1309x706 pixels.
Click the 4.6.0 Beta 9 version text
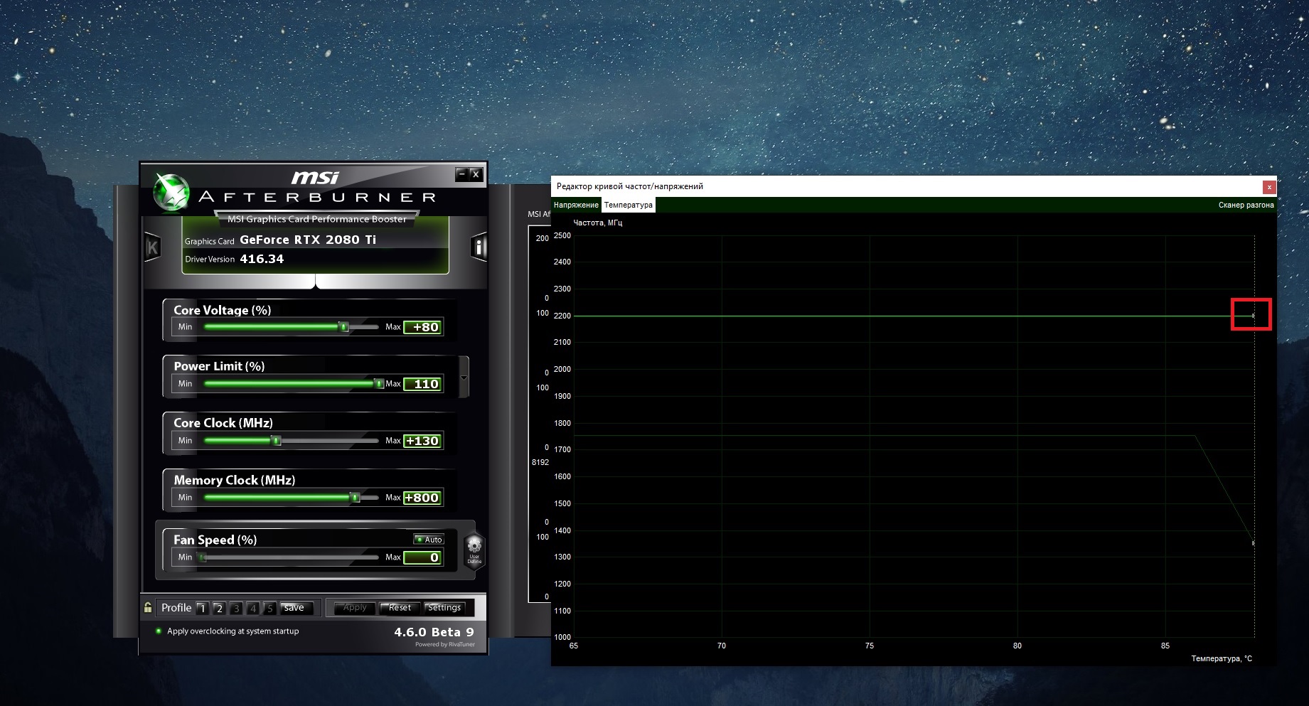434,632
